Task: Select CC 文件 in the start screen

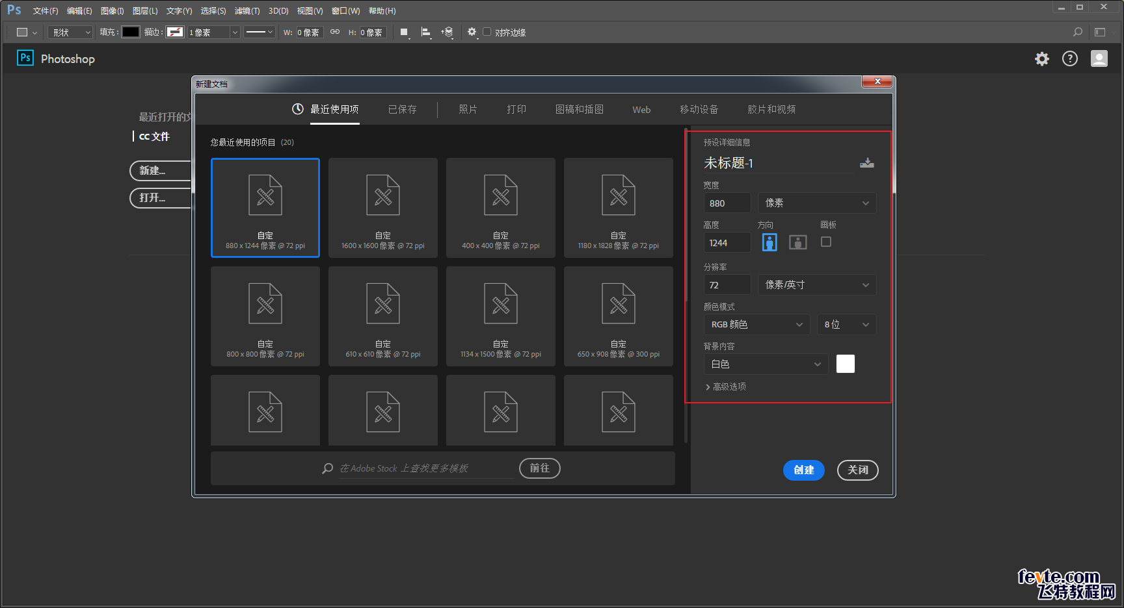Action: click(154, 136)
